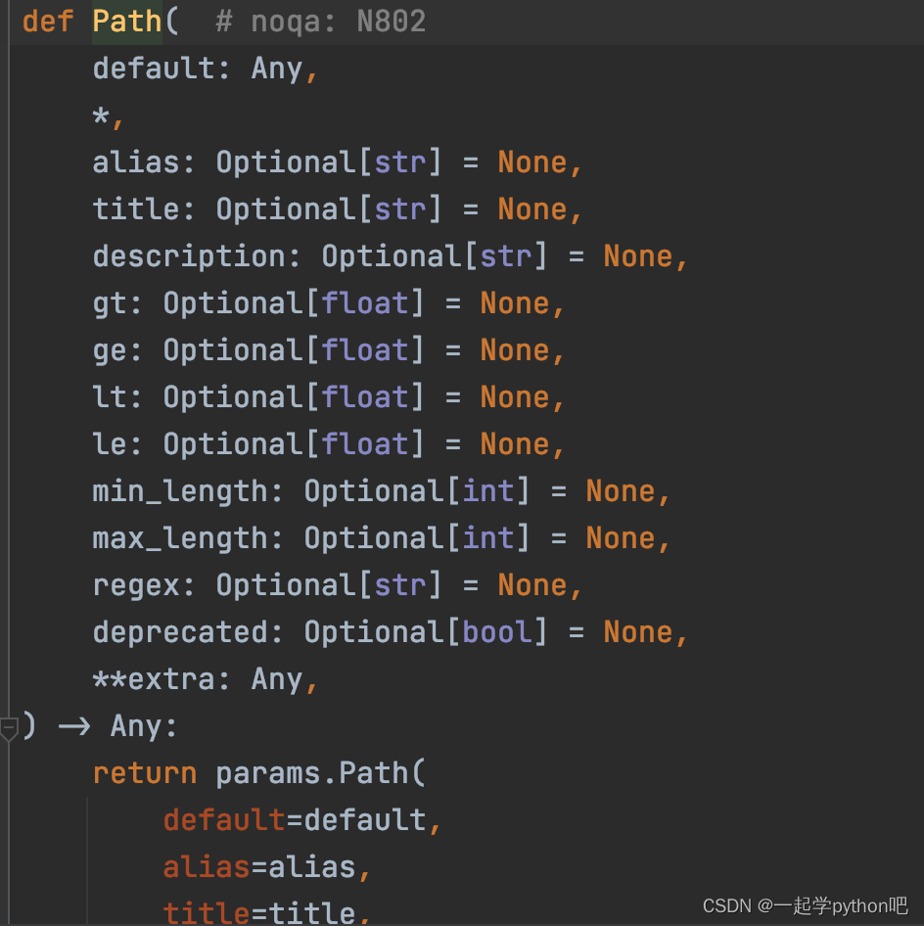Click the 'alias=alias,' argument line
Image resolution: width=924 pixels, height=926 pixels.
(267, 867)
